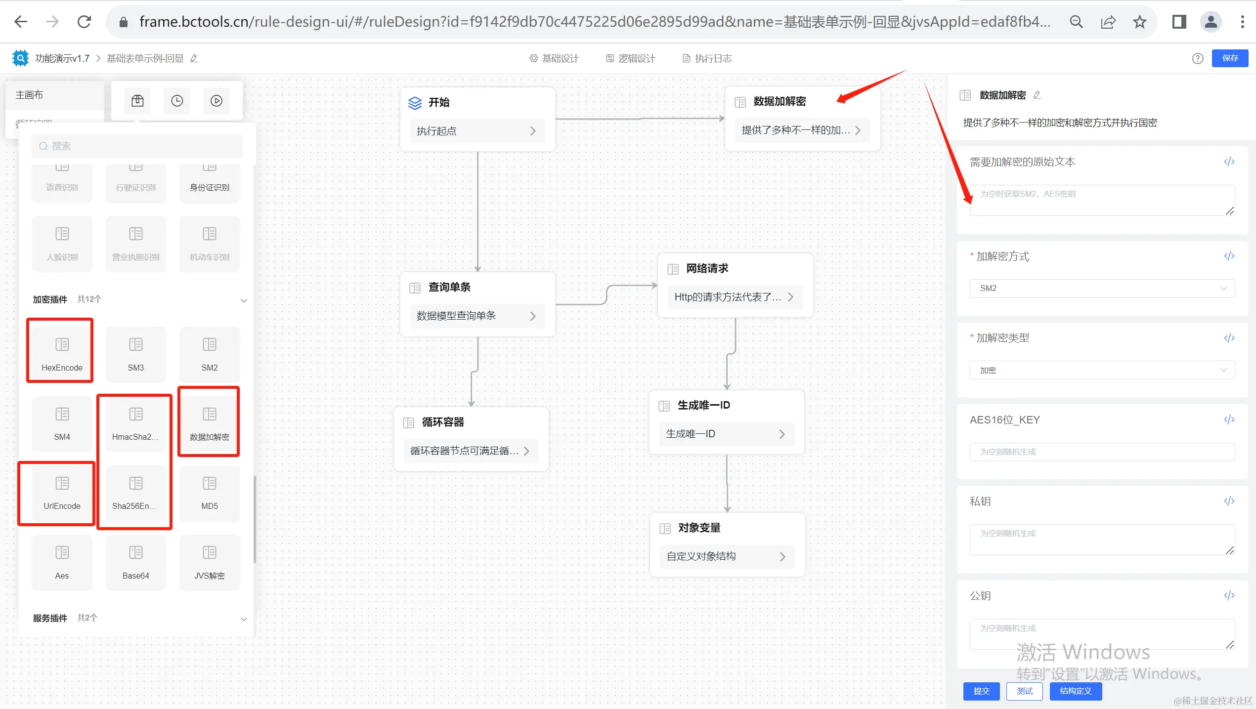This screenshot has width=1256, height=709.
Task: Open the clock history toolbar icon
Action: tap(177, 101)
